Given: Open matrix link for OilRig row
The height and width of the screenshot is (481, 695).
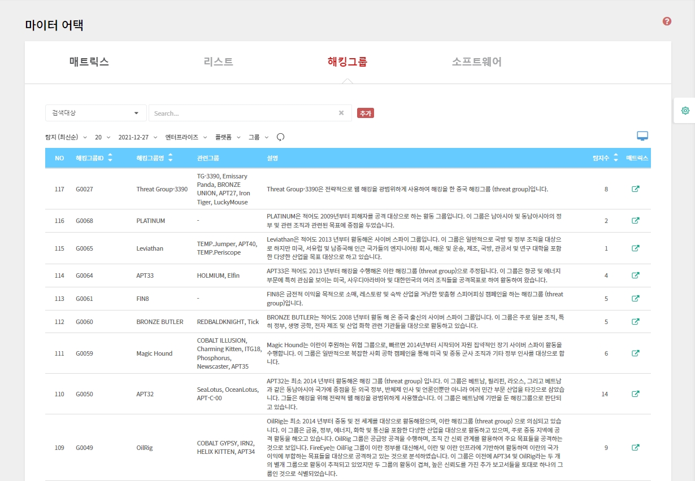Looking at the screenshot, I should [635, 448].
